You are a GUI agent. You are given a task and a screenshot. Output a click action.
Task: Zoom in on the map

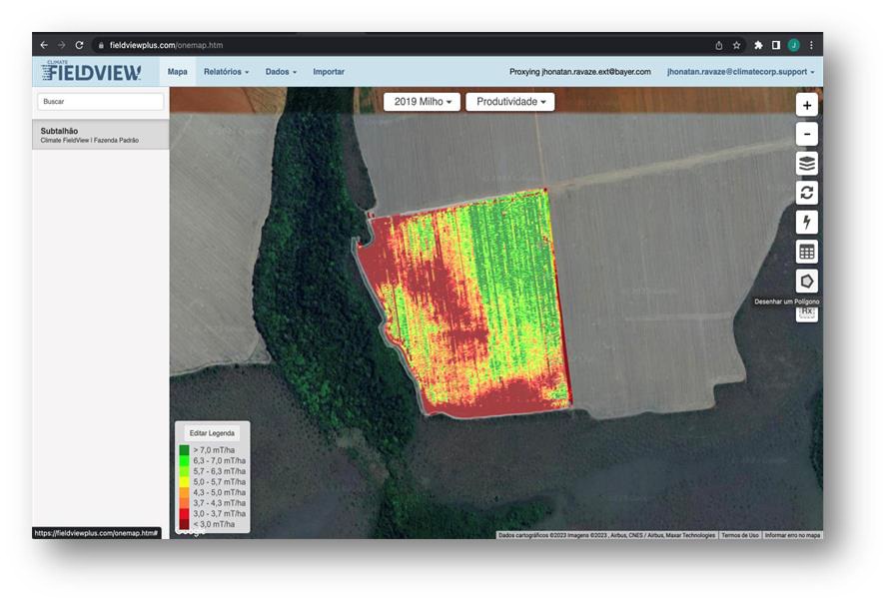(x=807, y=105)
